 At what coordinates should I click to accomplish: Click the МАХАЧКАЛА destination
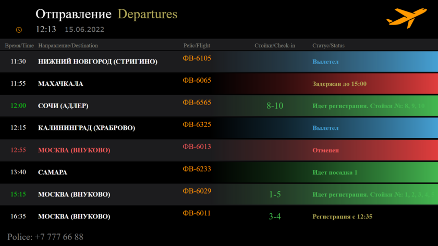(x=60, y=84)
